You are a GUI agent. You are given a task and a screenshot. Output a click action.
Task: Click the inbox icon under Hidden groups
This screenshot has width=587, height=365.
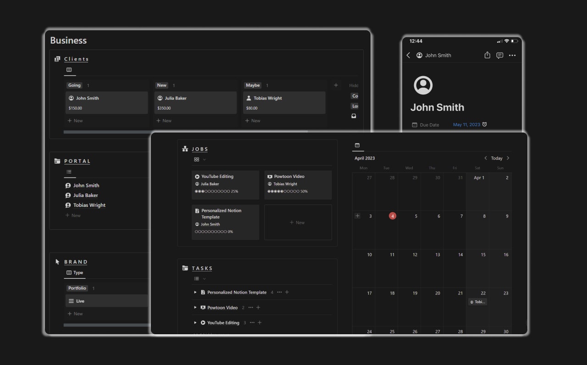[354, 116]
